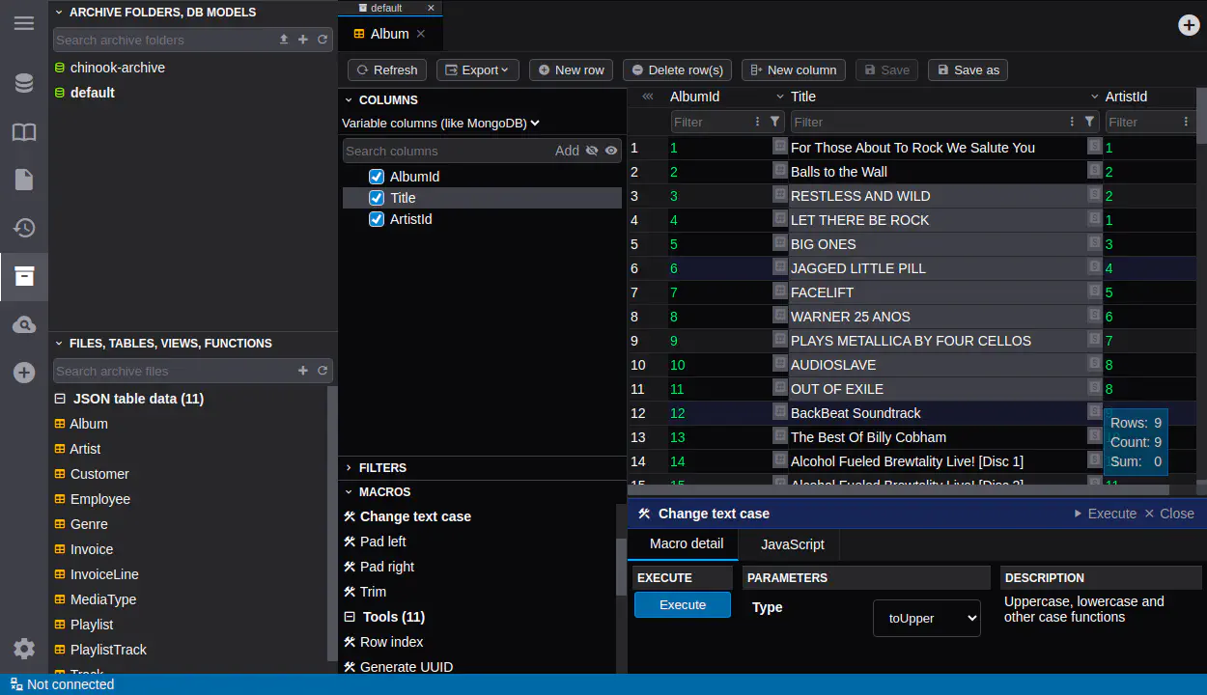Open settings gear in sidebar
The height and width of the screenshot is (695, 1207).
(24, 649)
